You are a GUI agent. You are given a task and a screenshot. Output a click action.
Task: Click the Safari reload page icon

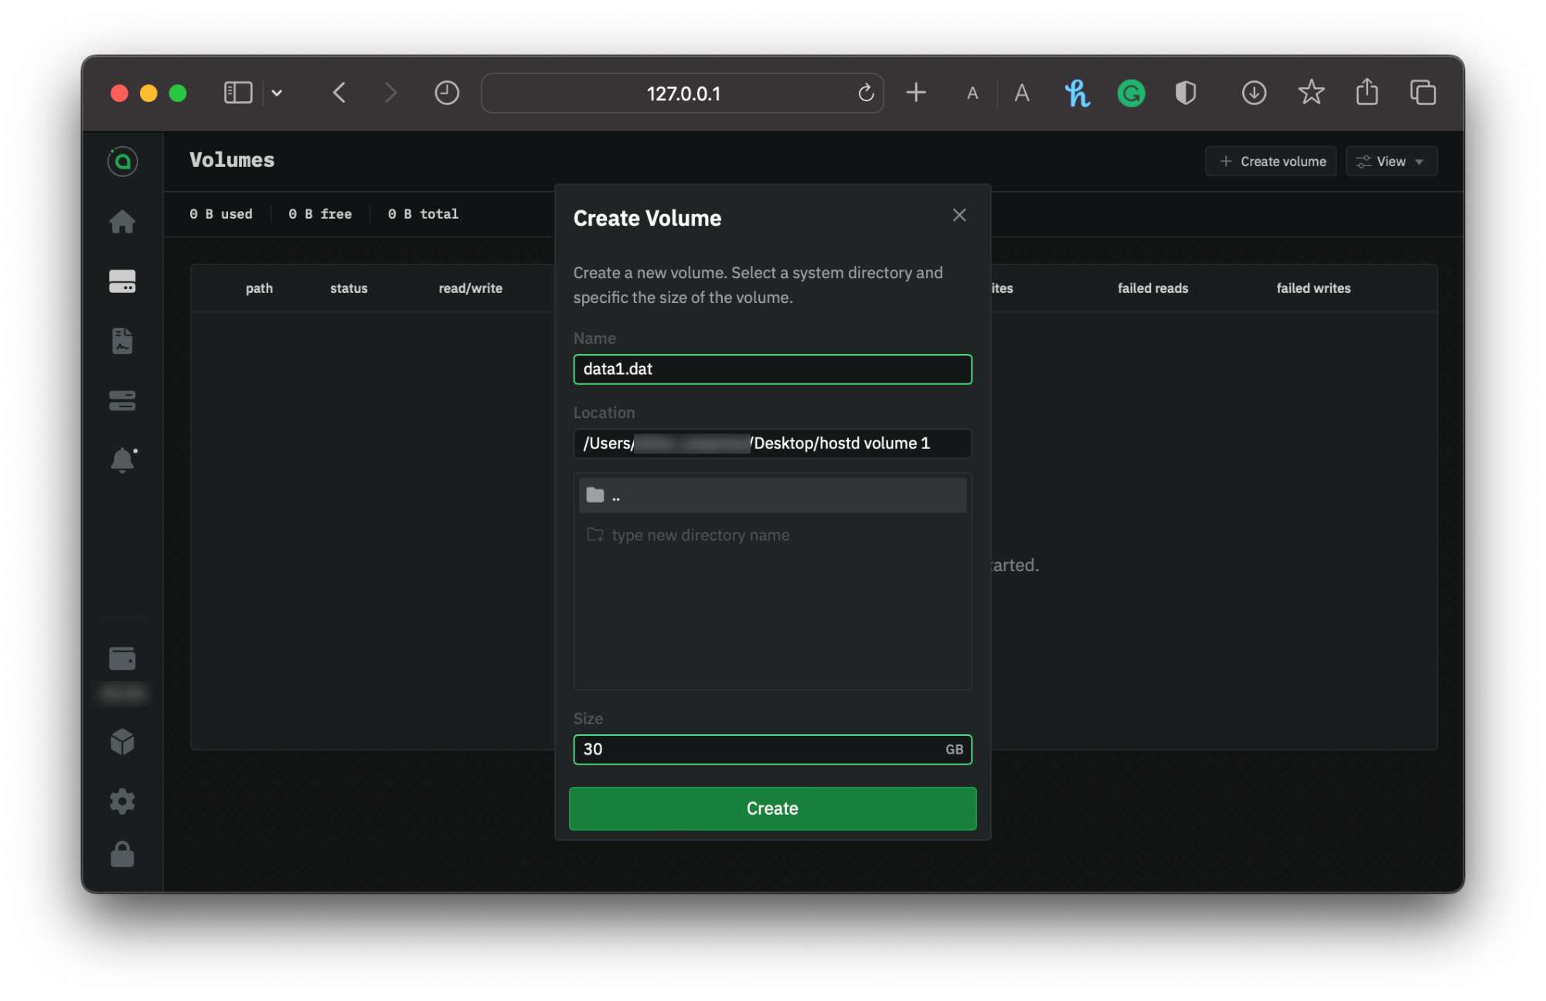[866, 94]
